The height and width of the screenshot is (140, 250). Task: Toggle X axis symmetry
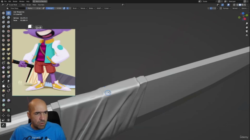click(211, 8)
